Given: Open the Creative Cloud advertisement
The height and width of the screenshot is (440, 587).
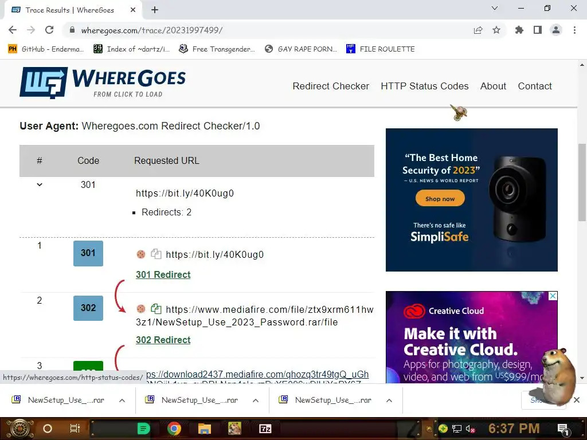Looking at the screenshot, I should click(471, 337).
